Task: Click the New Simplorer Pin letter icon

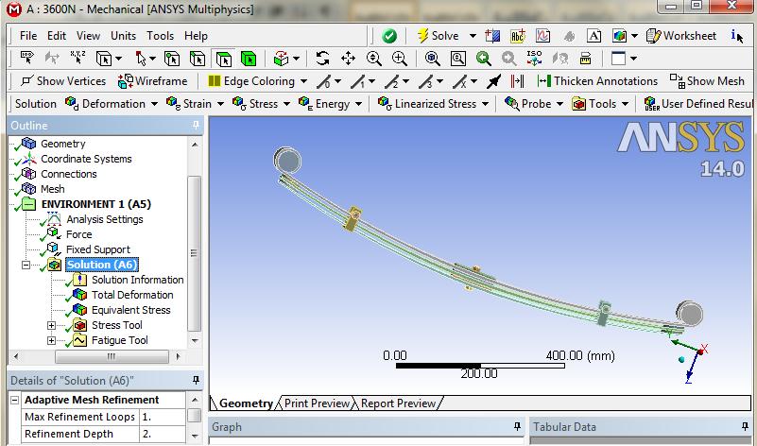Action: coord(594,36)
